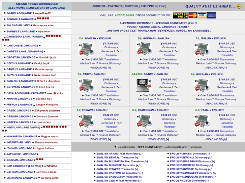Open the T-9 Farsi x English device image

tap(86, 85)
